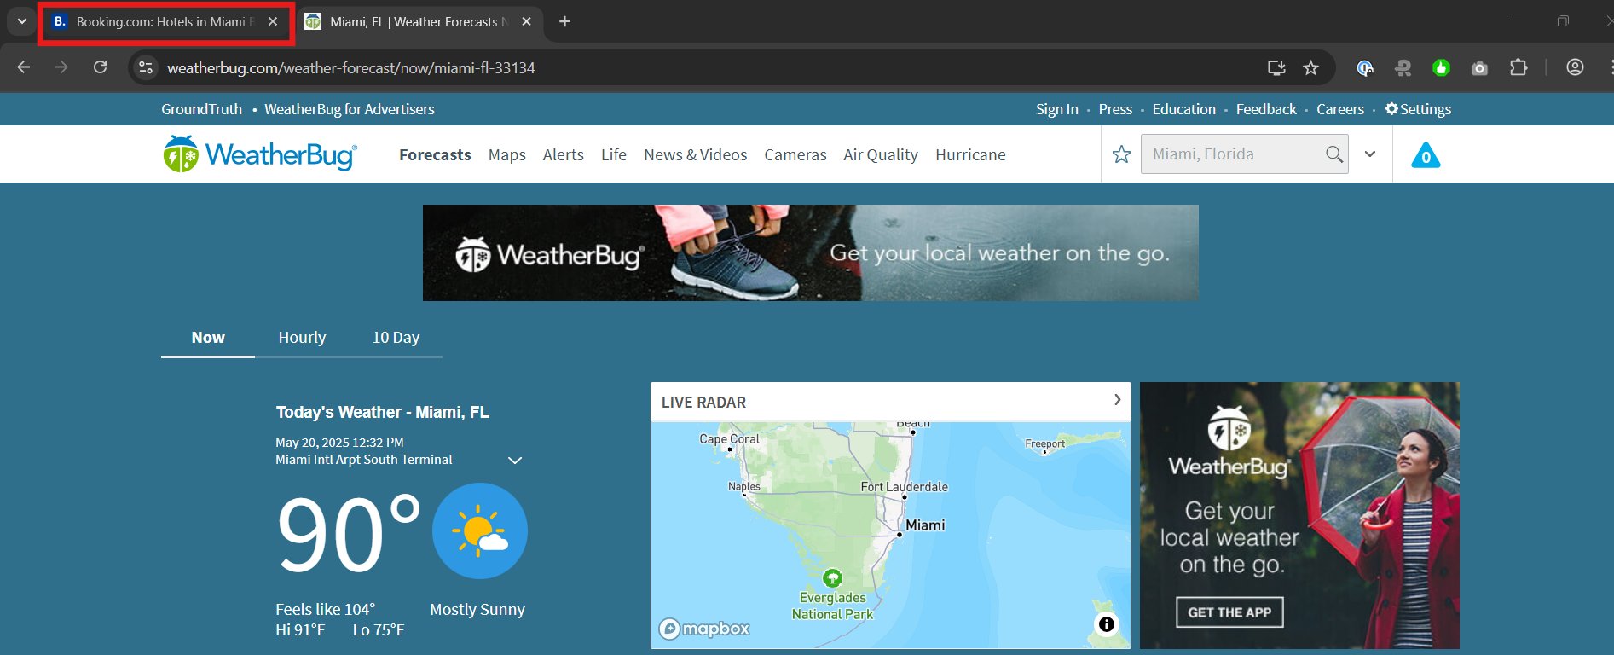Click Miami Intl Arpt South Terminal text
Image resolution: width=1614 pixels, height=655 pixels.
click(x=364, y=460)
